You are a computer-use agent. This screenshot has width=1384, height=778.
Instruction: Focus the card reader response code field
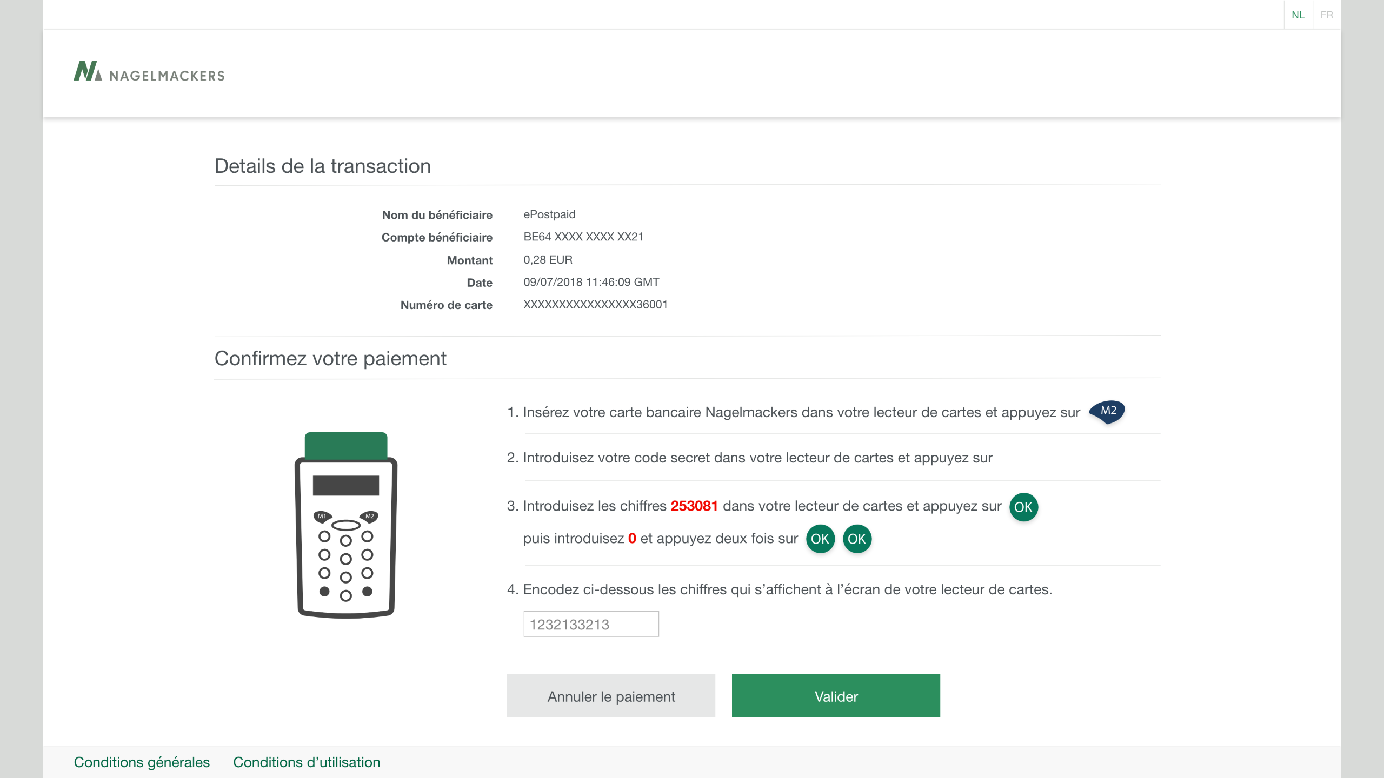click(x=591, y=624)
